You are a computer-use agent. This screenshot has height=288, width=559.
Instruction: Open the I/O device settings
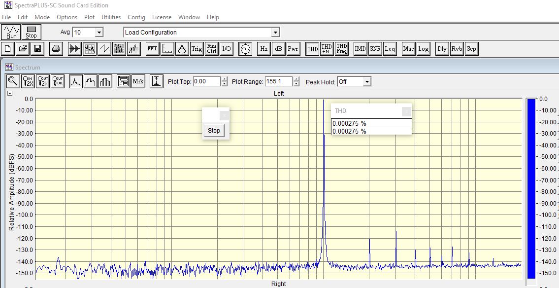(x=227, y=48)
